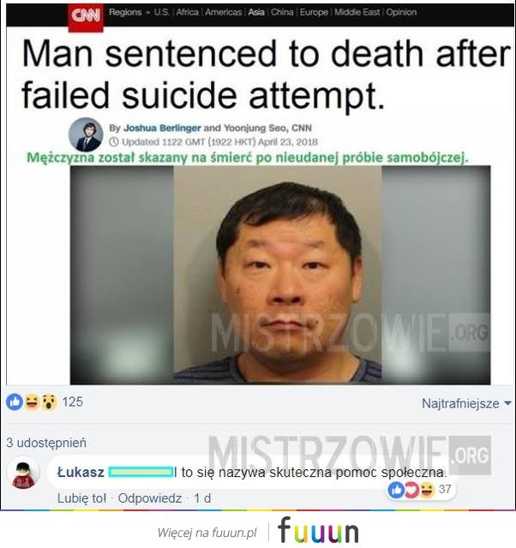The height and width of the screenshot is (548, 516).
Task: Click the wow reaction icon beside 125
Action: (x=49, y=402)
